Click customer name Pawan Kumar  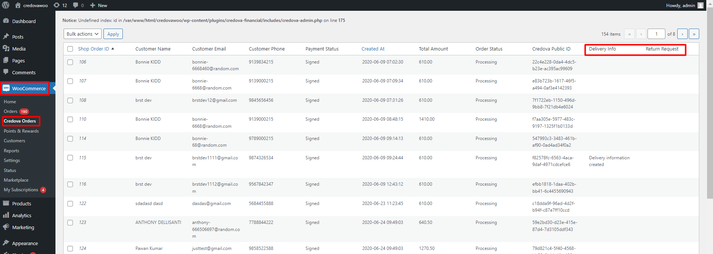tap(149, 248)
